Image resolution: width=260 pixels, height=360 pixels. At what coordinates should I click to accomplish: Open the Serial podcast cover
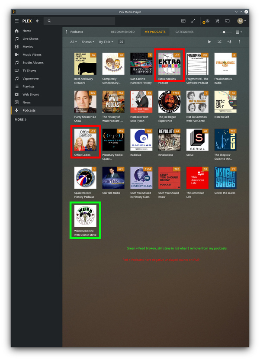pyautogui.click(x=197, y=140)
